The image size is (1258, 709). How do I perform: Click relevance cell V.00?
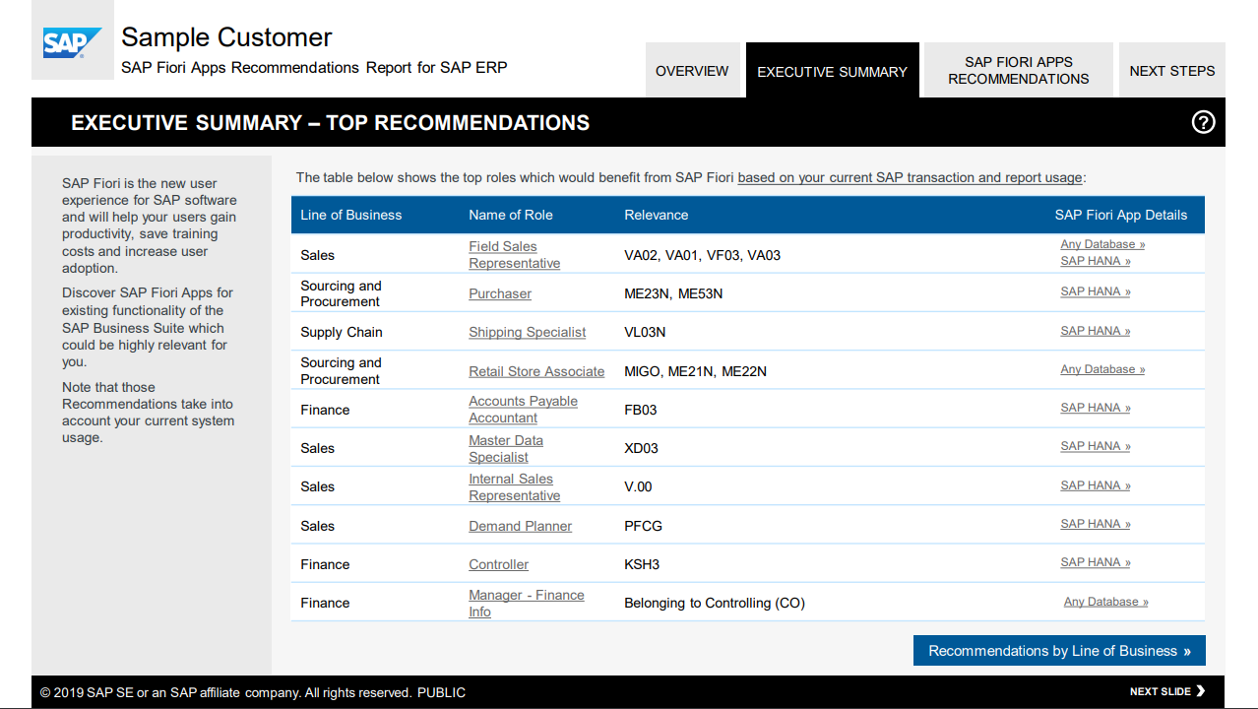coord(638,486)
